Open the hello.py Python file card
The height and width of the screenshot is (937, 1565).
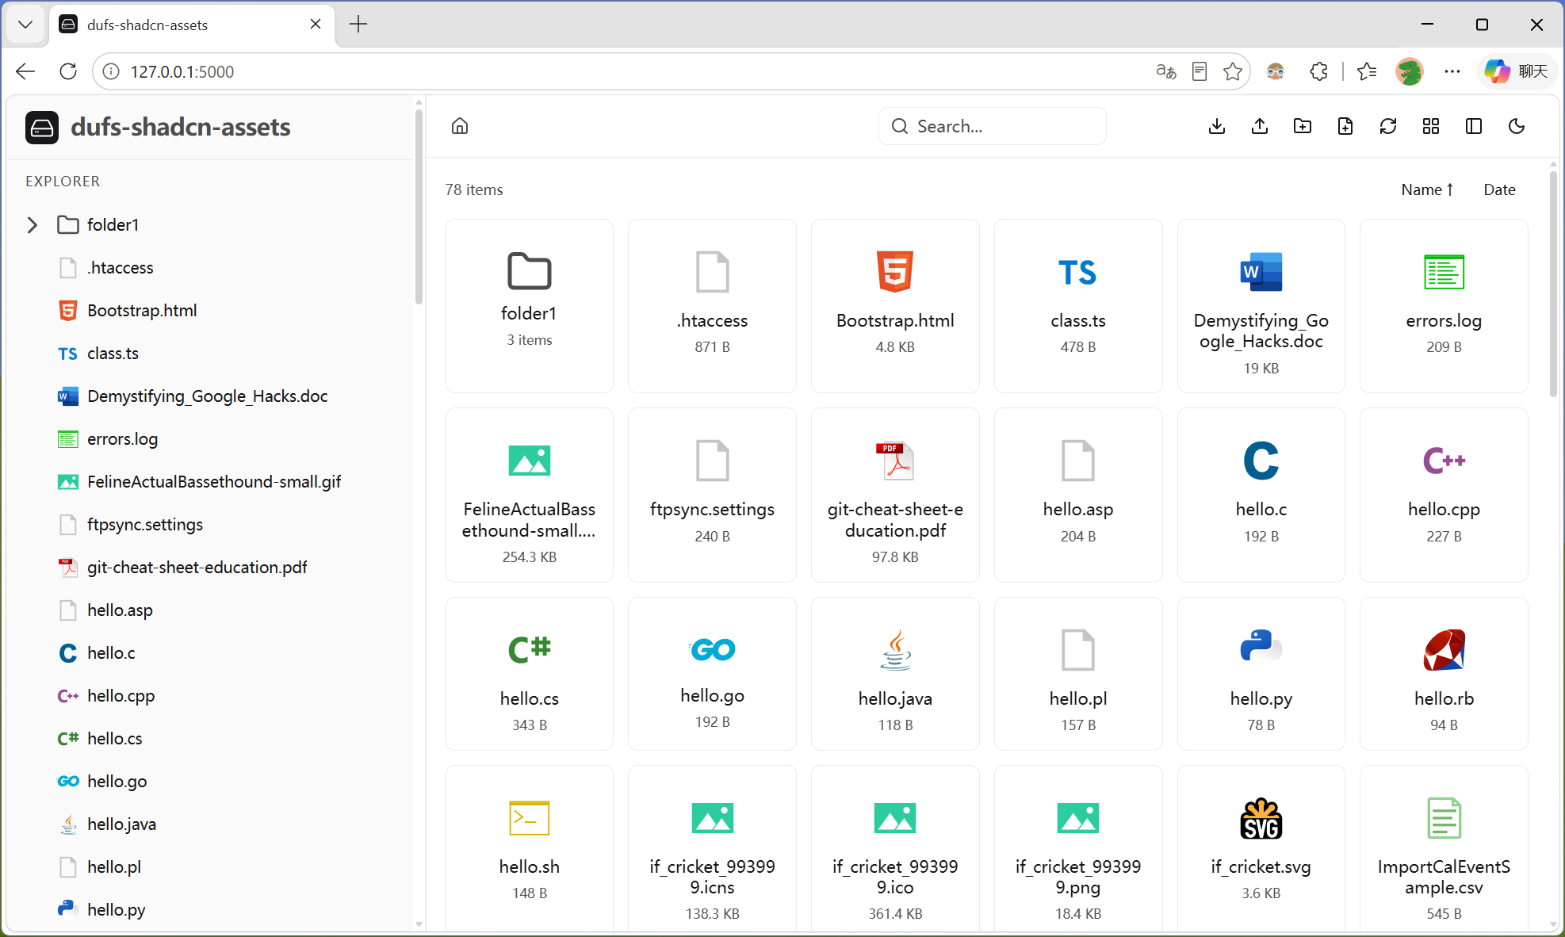click(1261, 674)
